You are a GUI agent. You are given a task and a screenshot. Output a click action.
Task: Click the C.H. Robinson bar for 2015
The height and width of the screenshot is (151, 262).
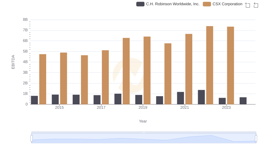coord(55,100)
